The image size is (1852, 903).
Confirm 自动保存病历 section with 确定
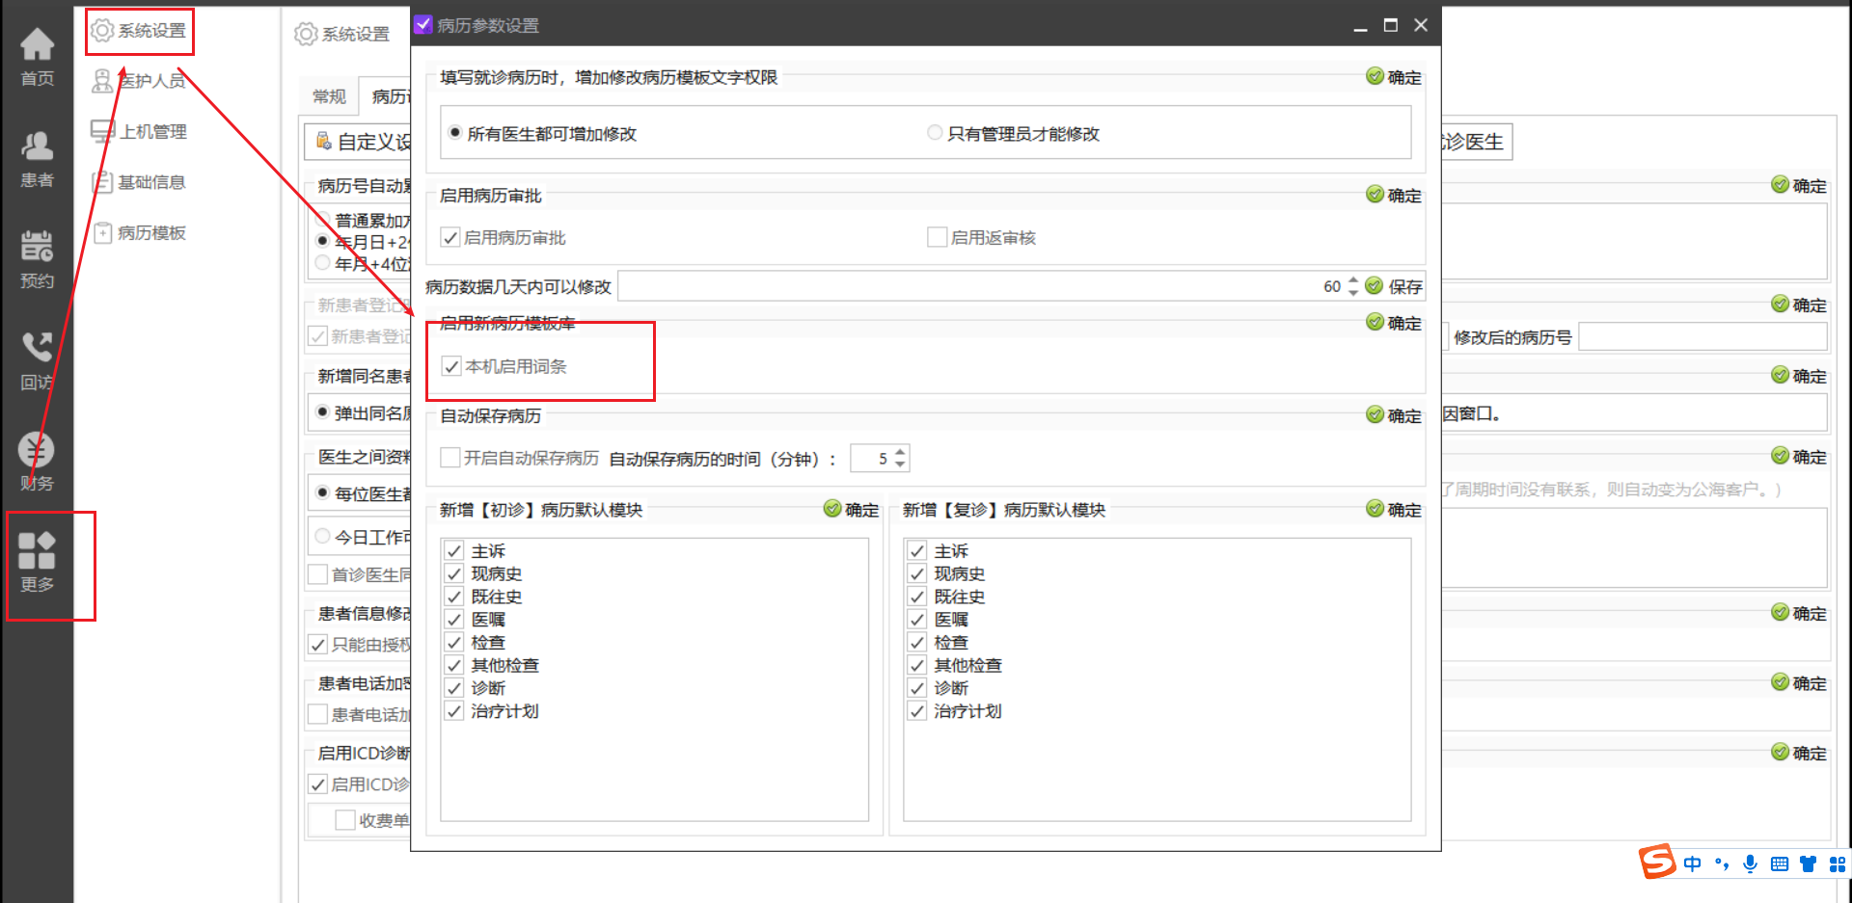(x=1394, y=415)
